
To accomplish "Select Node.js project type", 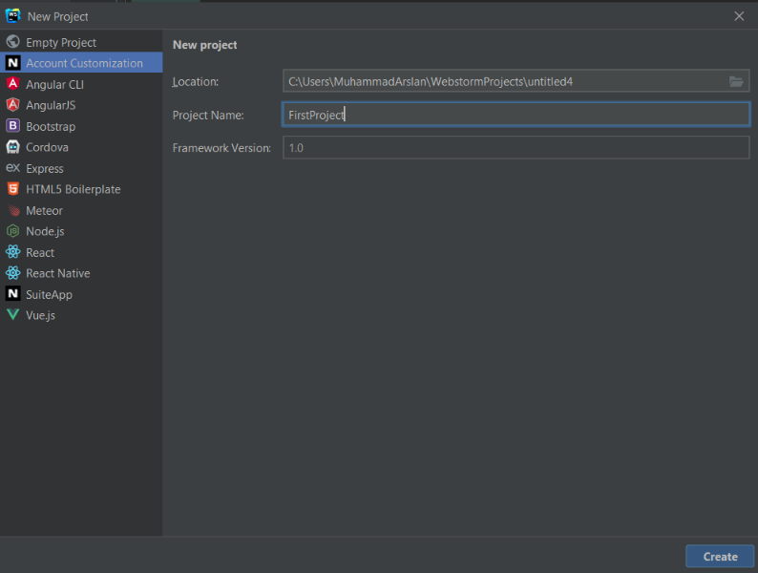I will click(81, 231).
